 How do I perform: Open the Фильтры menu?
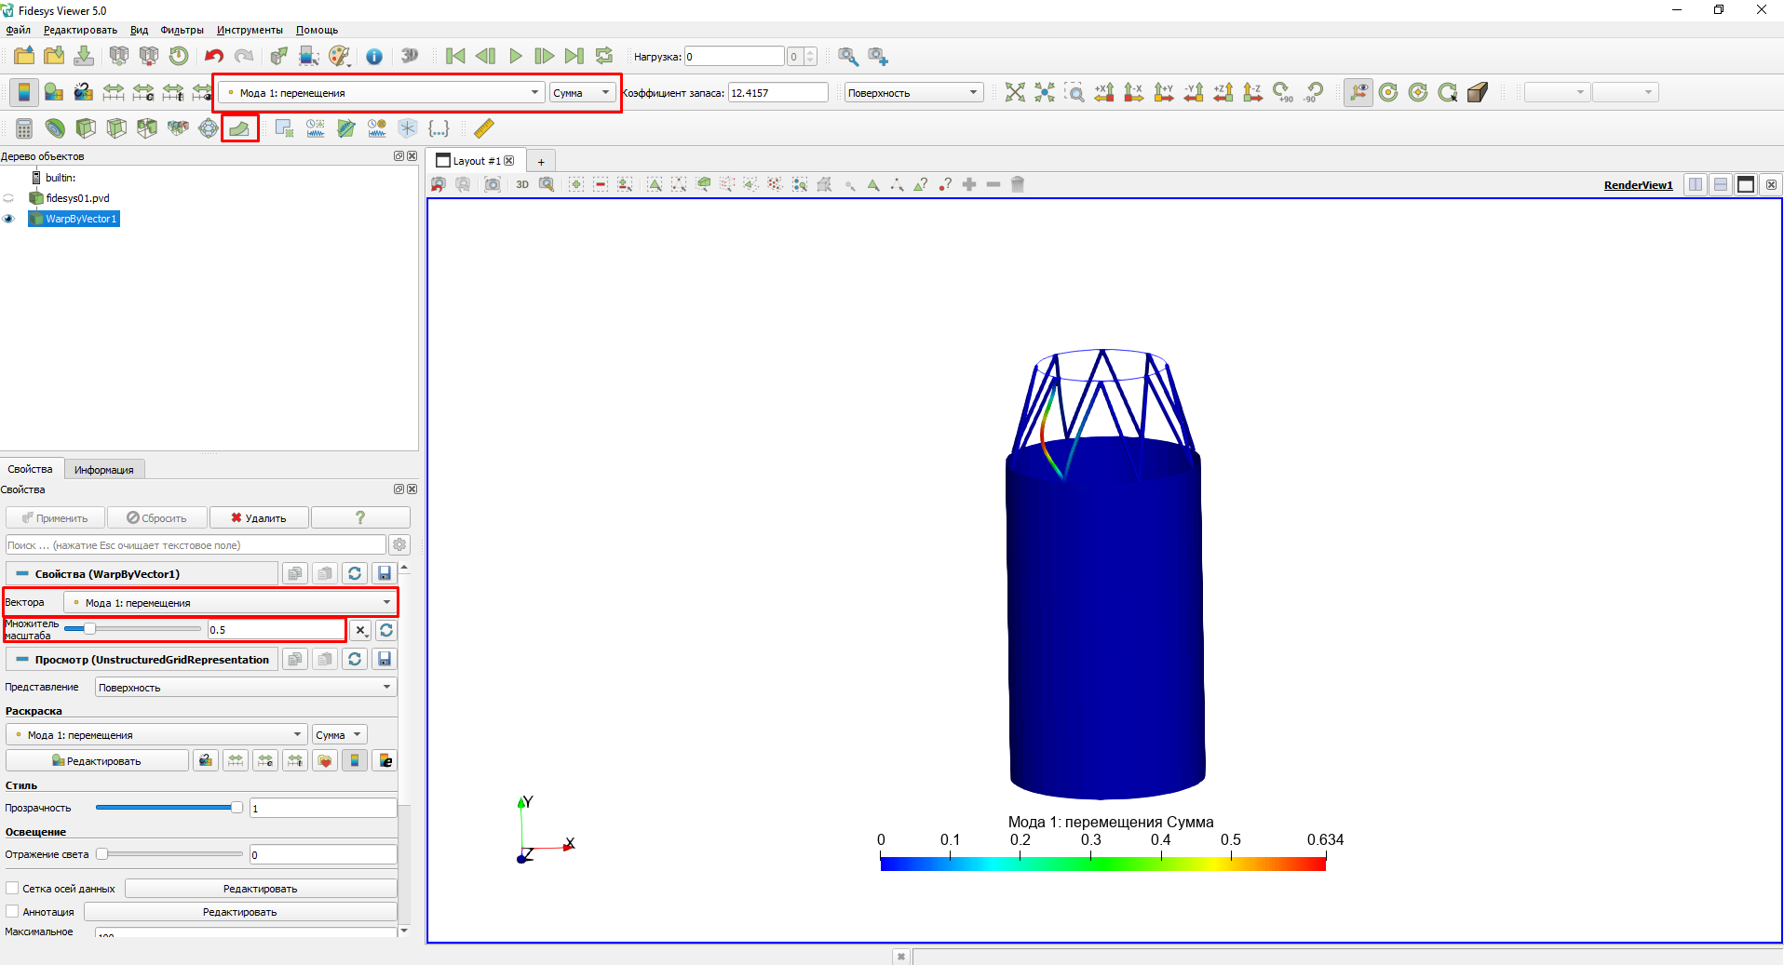(182, 30)
